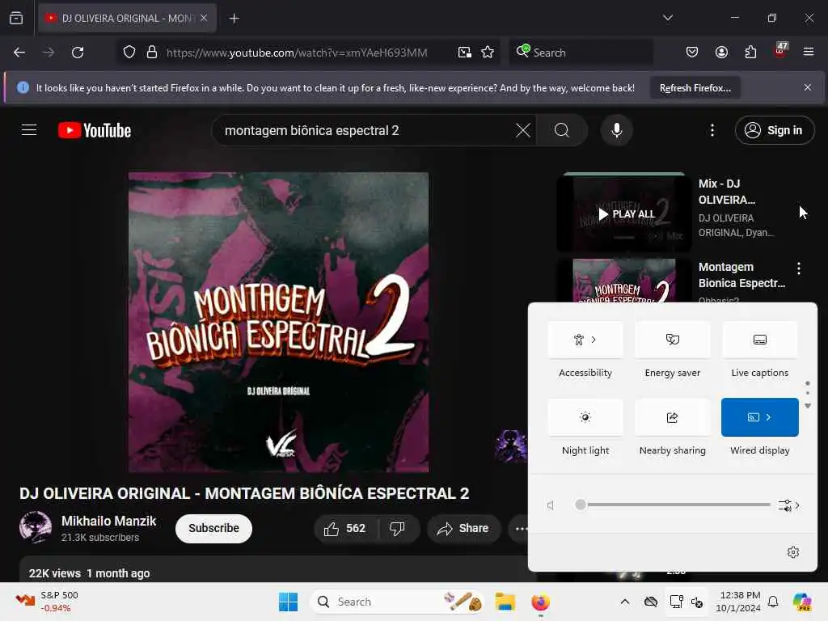This screenshot has width=828, height=621.
Task: Open Firefox tracking protection shield
Action: tap(129, 53)
